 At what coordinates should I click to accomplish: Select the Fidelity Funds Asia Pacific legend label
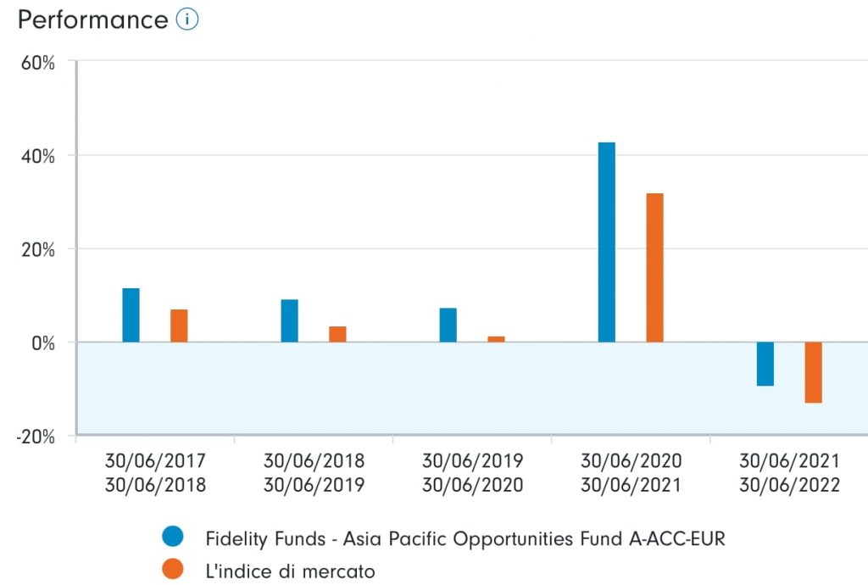click(x=465, y=538)
